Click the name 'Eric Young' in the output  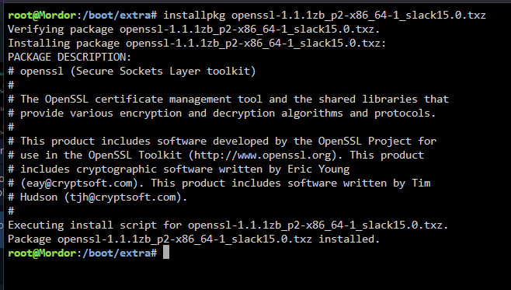318,169
